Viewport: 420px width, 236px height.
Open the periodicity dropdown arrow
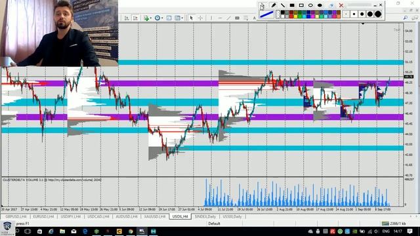pos(162,18)
